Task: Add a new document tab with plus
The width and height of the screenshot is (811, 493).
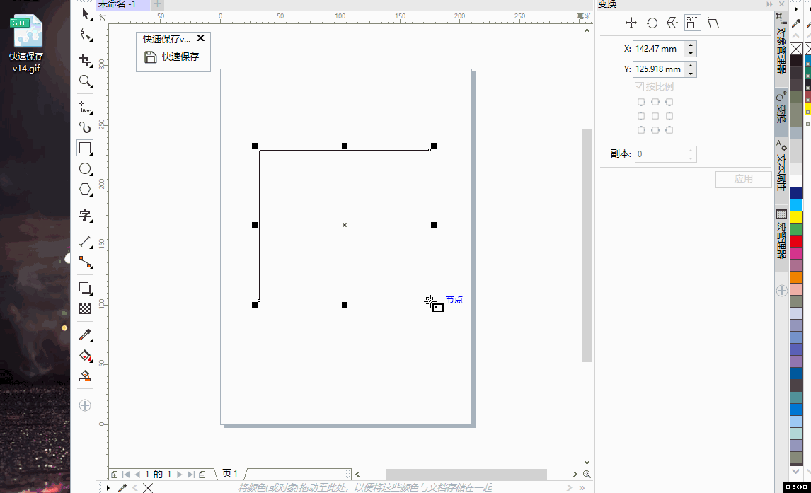Action: click(157, 4)
